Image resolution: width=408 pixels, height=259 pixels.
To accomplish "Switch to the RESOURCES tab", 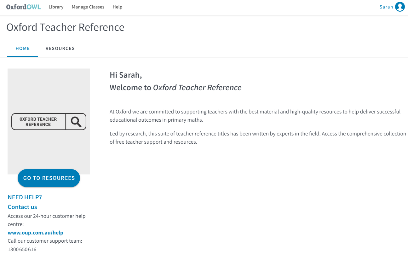I will [60, 48].
